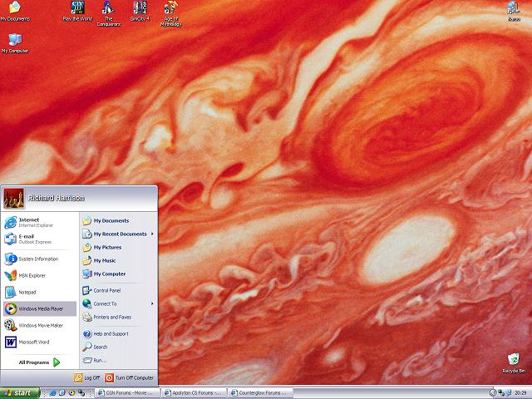The height and width of the screenshot is (399, 532).
Task: Open Windows Movie Maker from Start menu
Action: pyautogui.click(x=40, y=325)
